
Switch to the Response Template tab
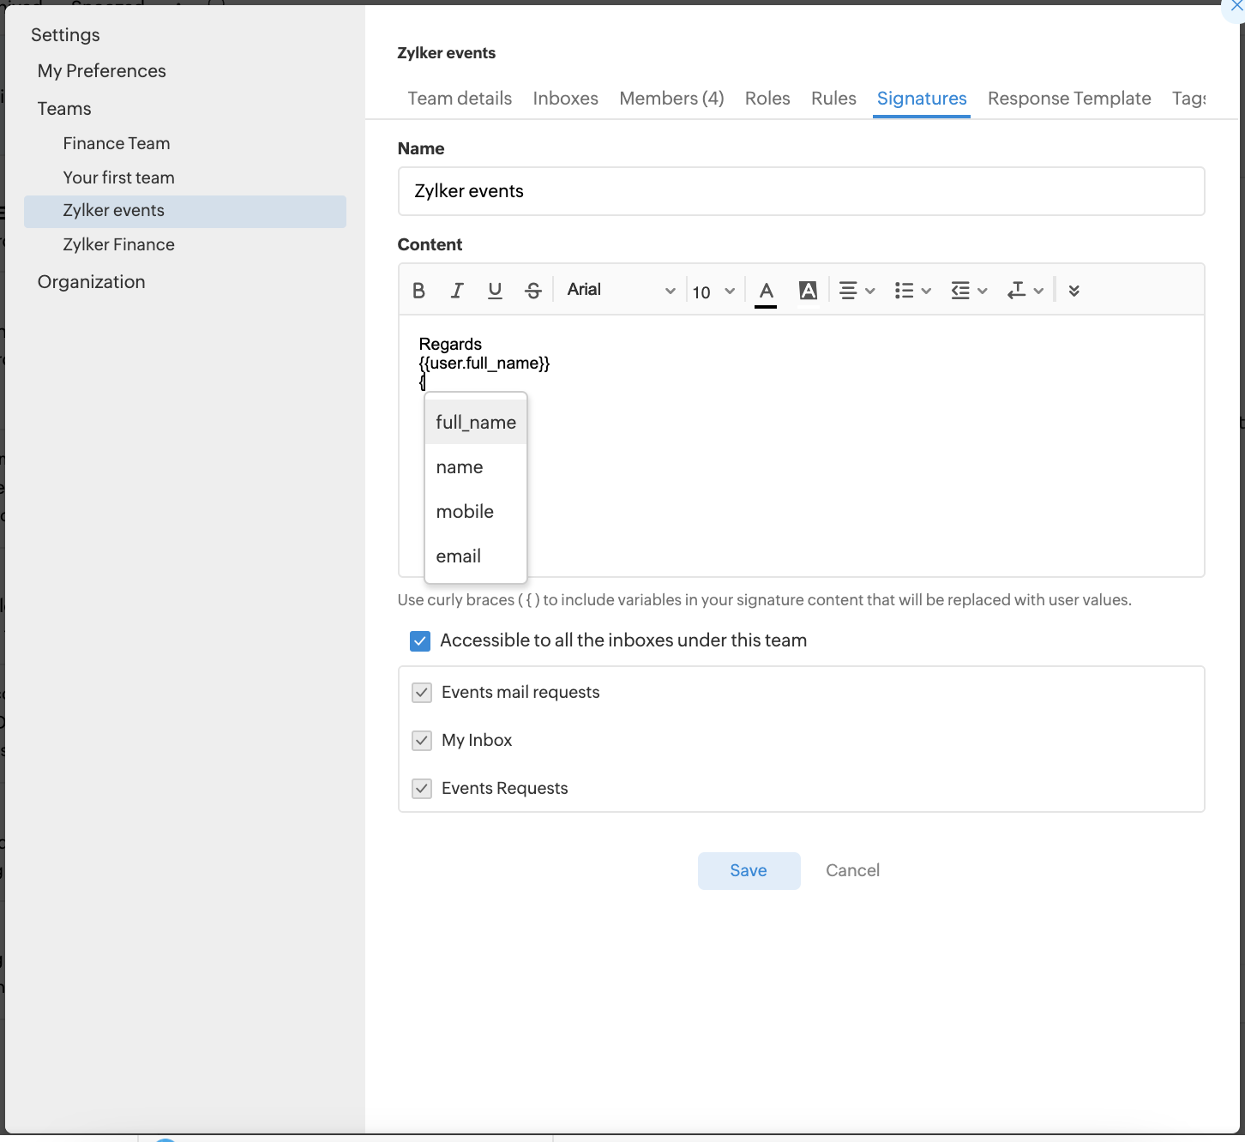point(1069,99)
